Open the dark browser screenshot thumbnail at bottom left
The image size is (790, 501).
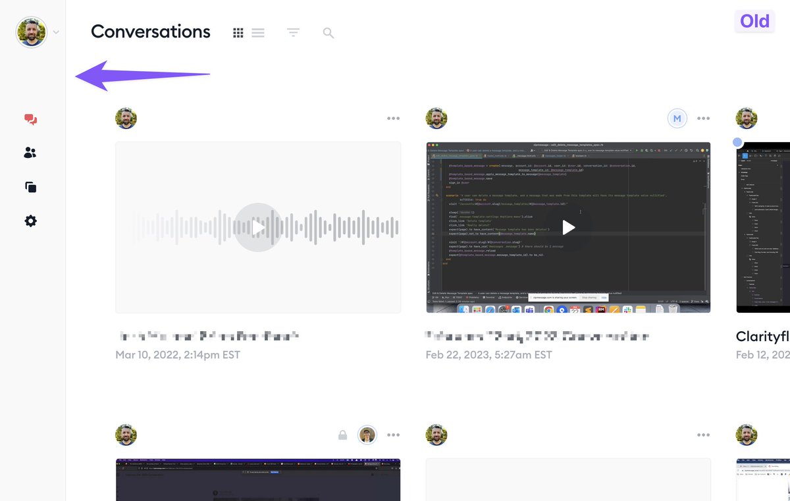click(258, 480)
